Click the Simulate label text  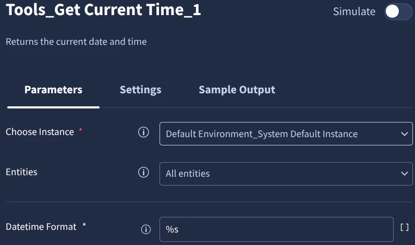pos(354,11)
